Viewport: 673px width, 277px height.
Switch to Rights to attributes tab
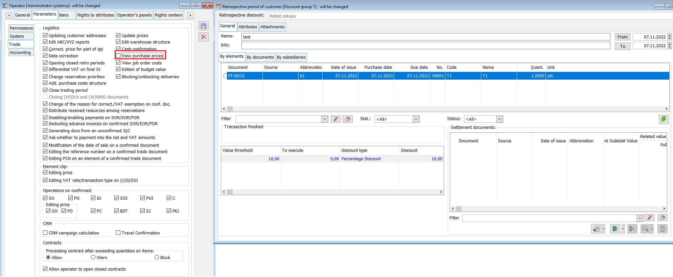96,15
